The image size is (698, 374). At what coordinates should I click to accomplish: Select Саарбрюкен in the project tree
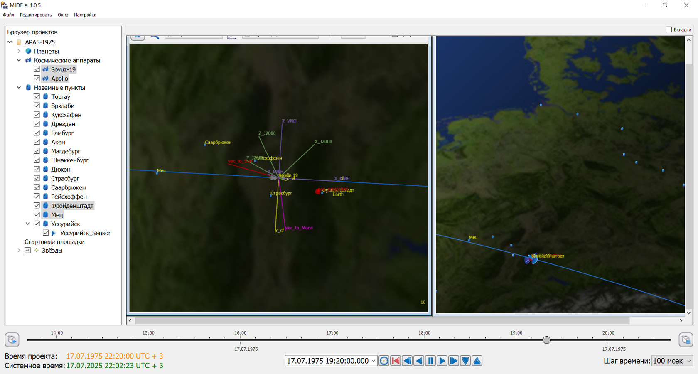pos(69,187)
